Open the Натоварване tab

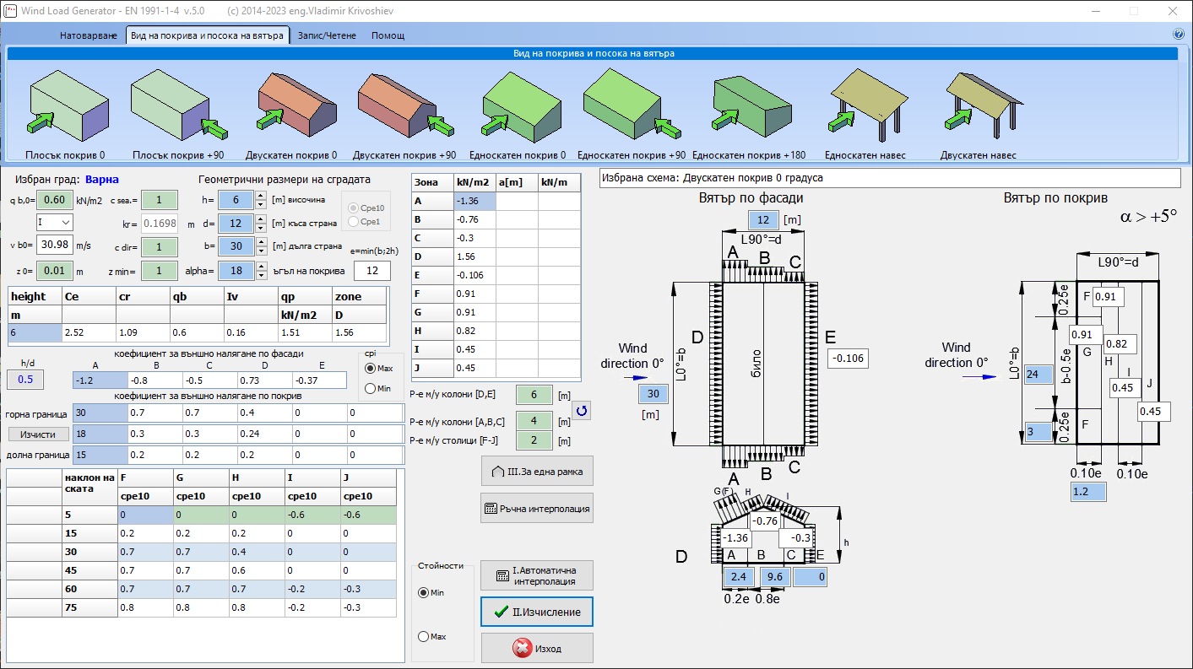[89, 35]
